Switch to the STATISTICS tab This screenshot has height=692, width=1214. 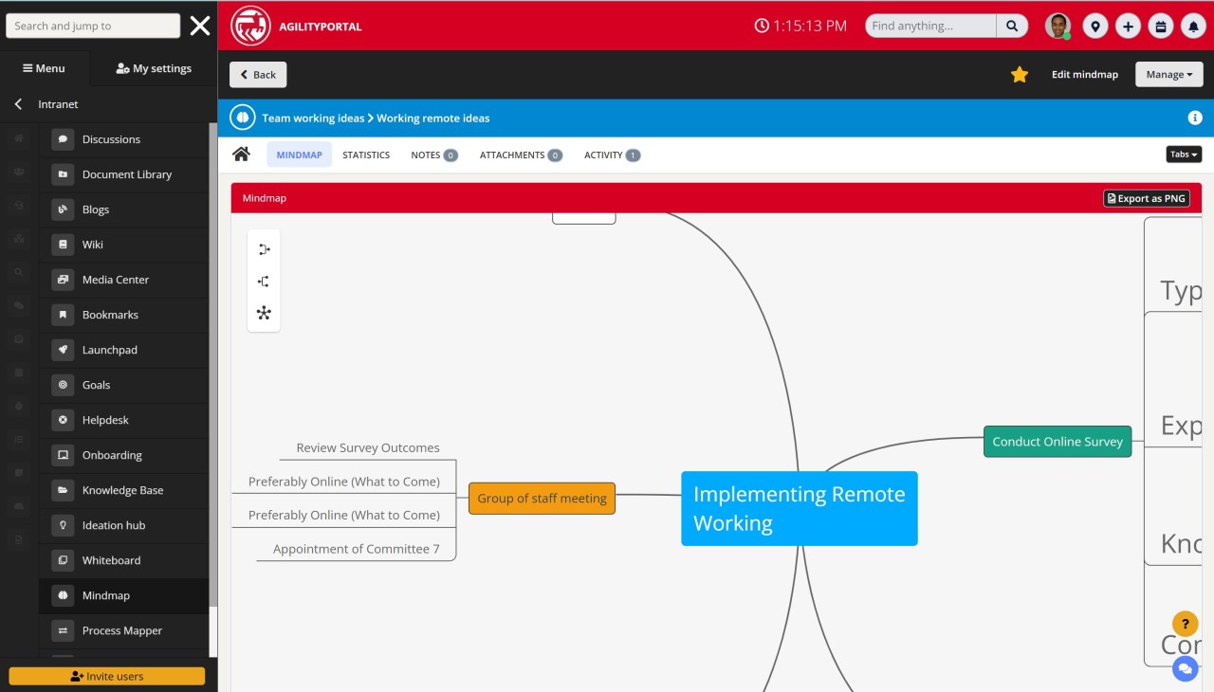366,155
